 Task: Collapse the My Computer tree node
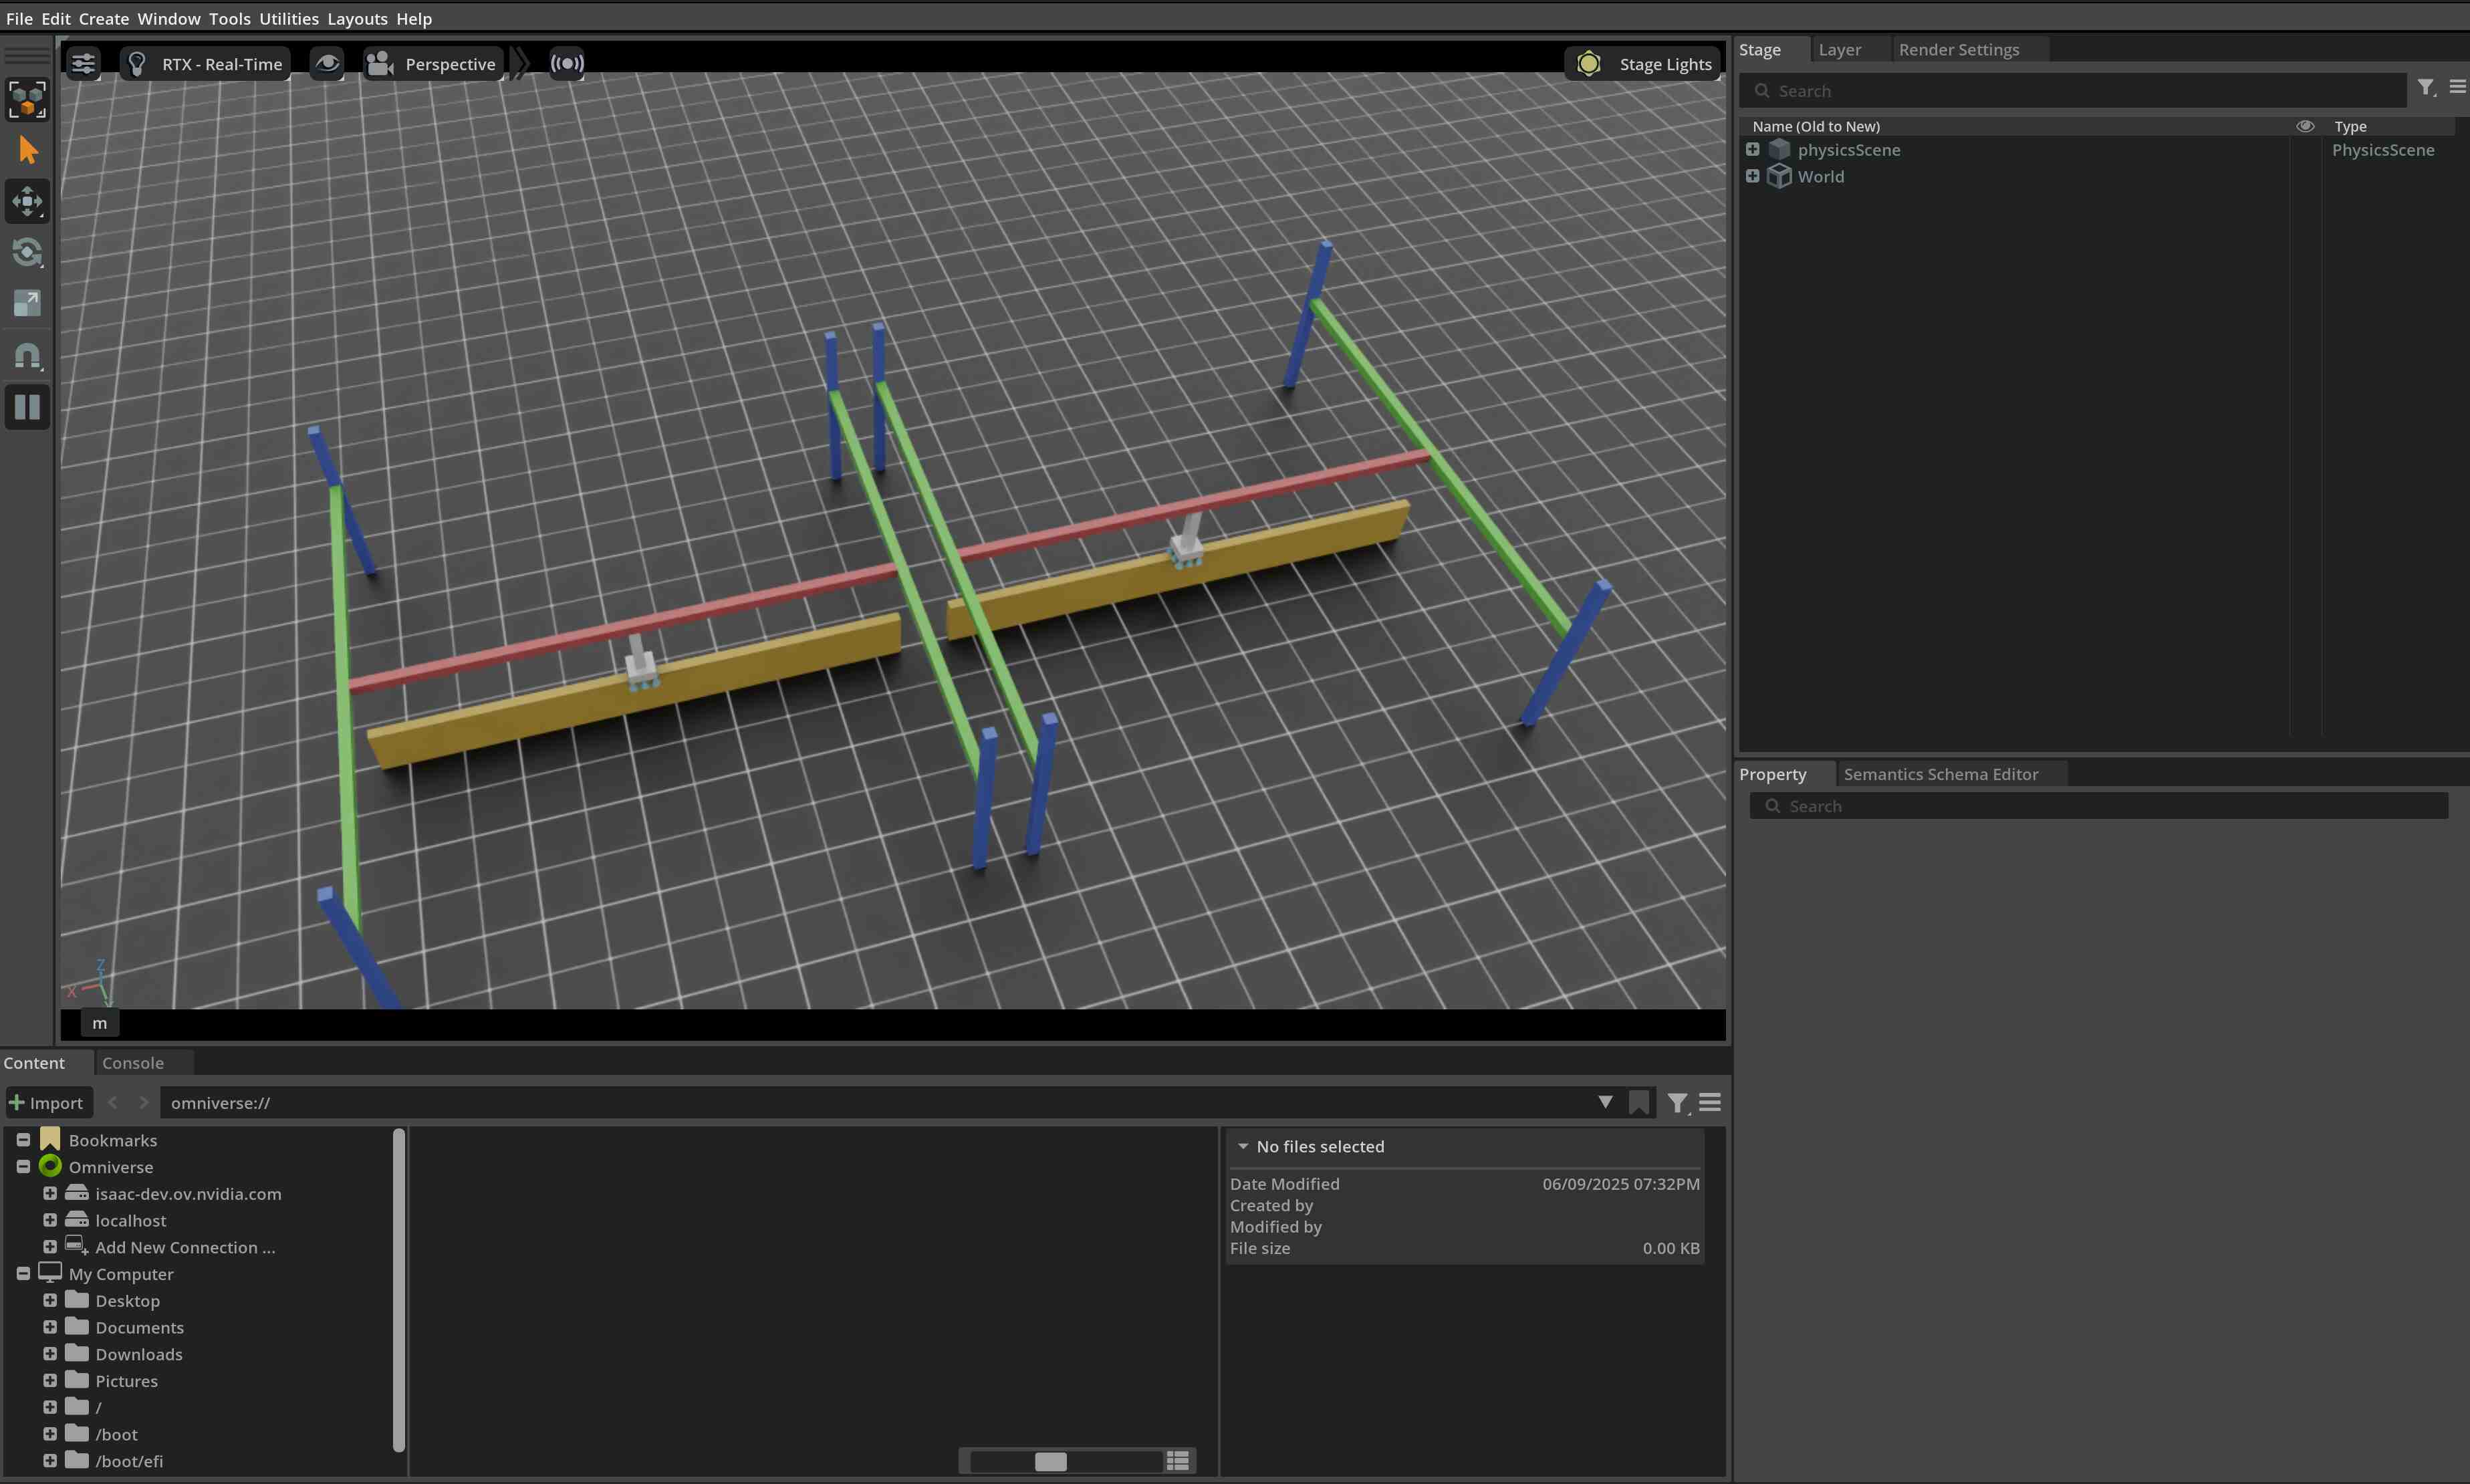click(23, 1273)
